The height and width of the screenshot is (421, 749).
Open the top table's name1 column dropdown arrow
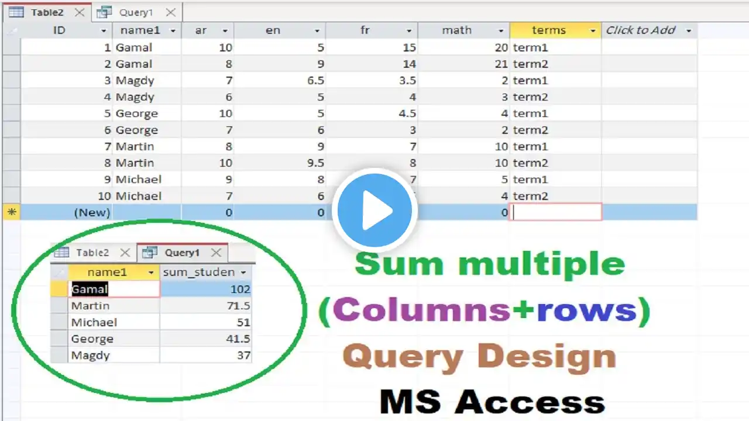click(x=173, y=31)
